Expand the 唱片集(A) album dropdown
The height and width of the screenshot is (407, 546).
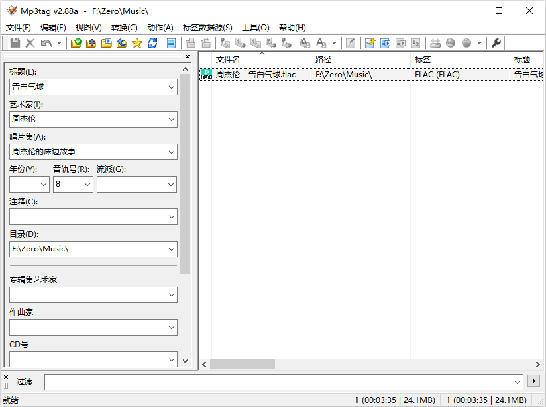coord(172,152)
